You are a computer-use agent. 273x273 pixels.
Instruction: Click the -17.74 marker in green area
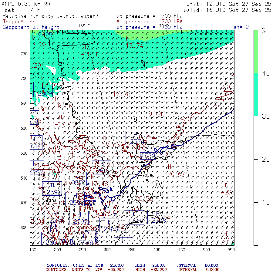click(135, 45)
